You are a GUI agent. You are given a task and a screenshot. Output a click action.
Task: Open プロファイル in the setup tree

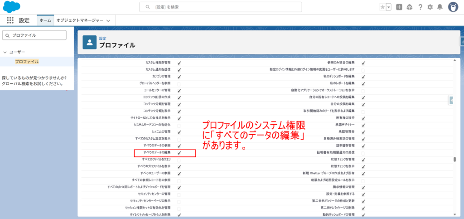pyautogui.click(x=27, y=62)
